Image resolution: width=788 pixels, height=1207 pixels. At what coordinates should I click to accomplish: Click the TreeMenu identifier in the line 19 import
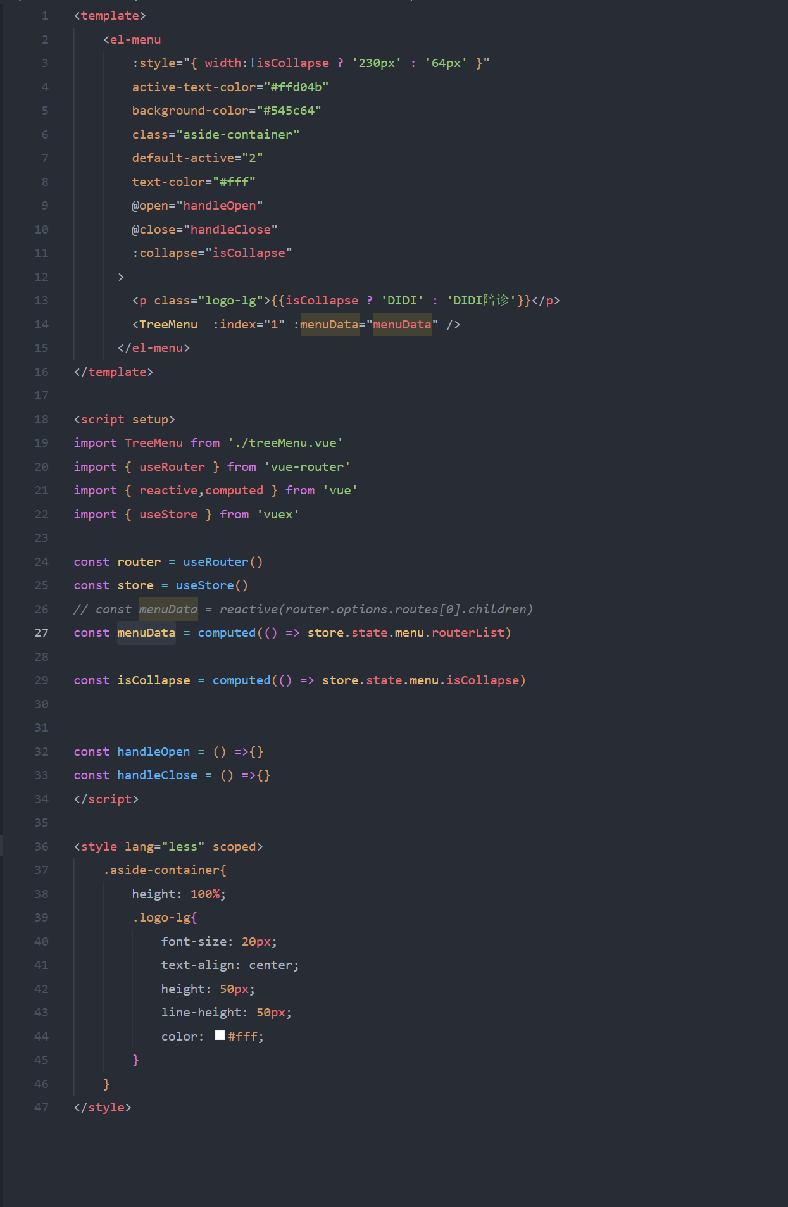click(x=154, y=442)
